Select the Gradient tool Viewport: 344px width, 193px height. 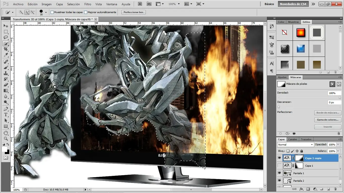click(6, 90)
